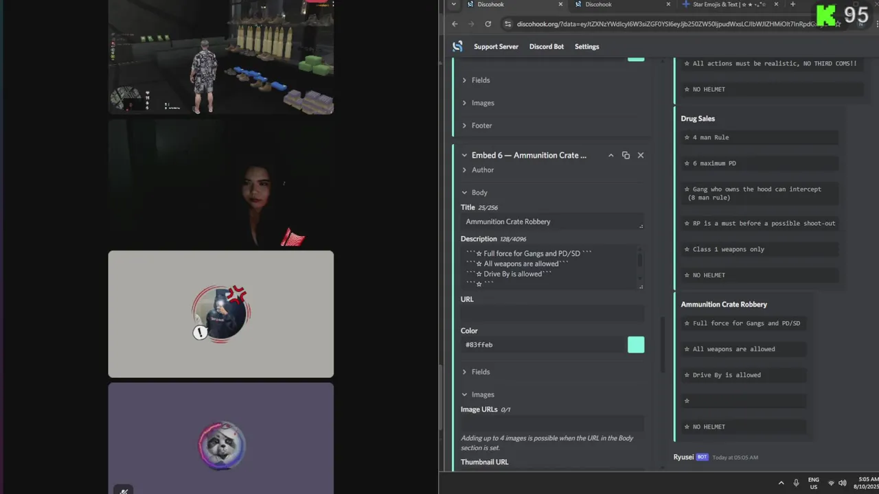
Task: Click the browser forward arrow
Action: 471,24
